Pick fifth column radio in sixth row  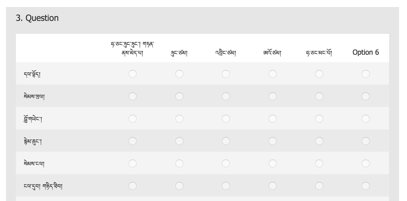319,186
